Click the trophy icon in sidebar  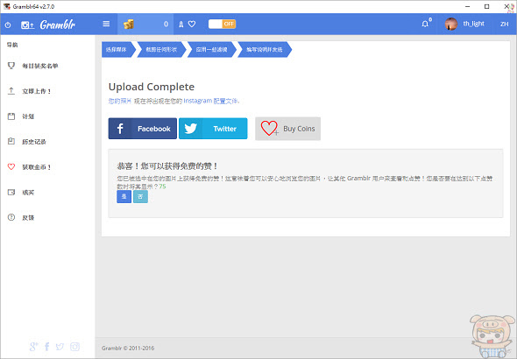tap(11, 66)
